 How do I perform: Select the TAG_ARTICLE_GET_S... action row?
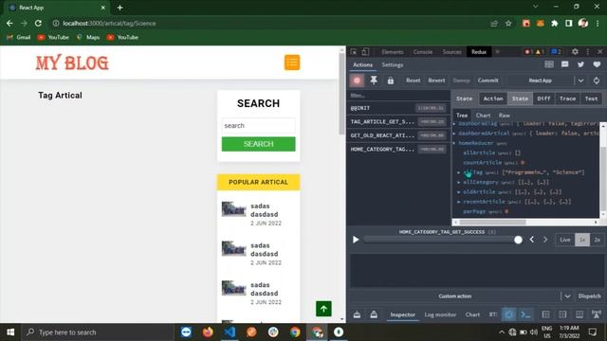click(x=398, y=122)
